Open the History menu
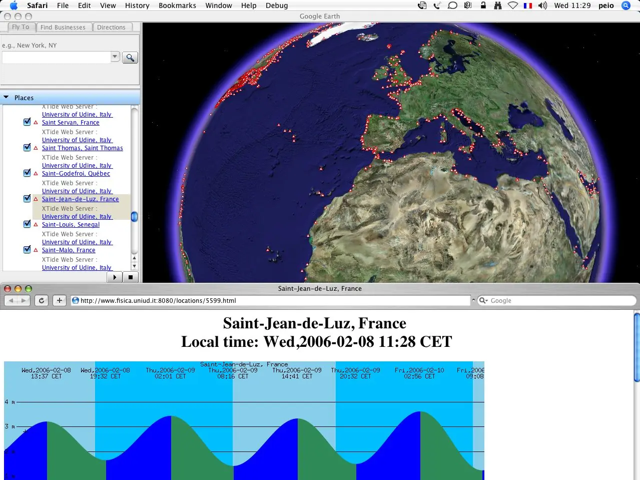 coord(137,6)
